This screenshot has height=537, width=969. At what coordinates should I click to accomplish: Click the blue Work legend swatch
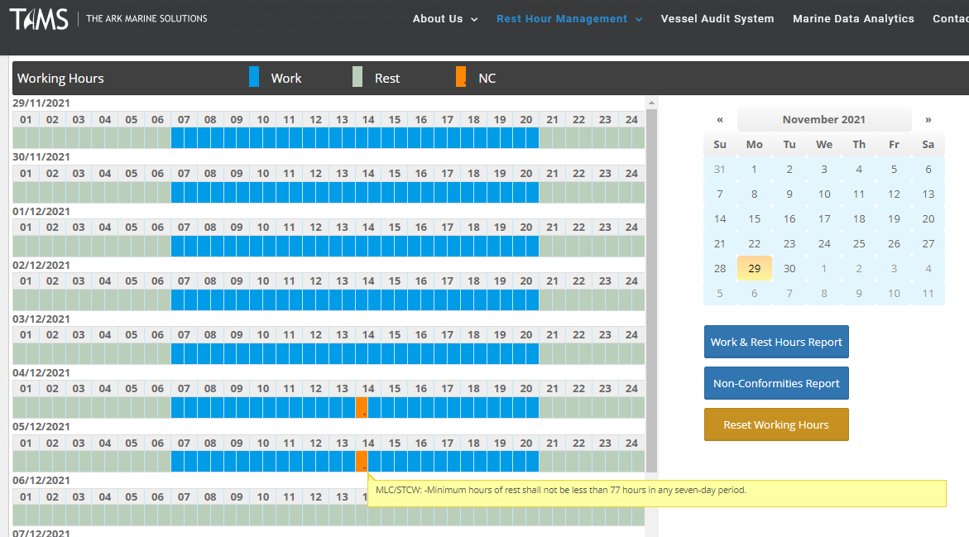(254, 77)
